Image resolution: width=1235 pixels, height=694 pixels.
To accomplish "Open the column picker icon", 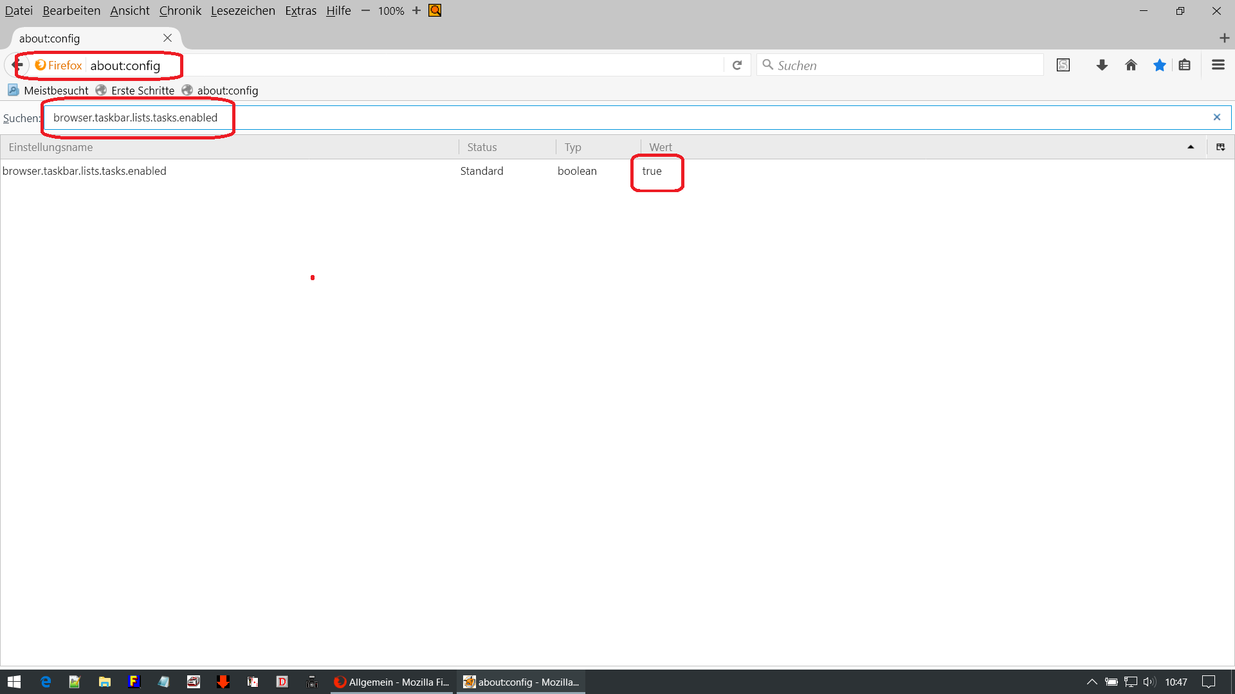I will point(1220,147).
